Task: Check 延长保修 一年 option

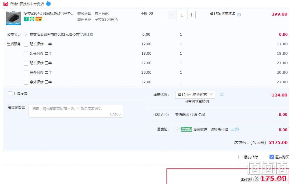Action: click(x=26, y=44)
